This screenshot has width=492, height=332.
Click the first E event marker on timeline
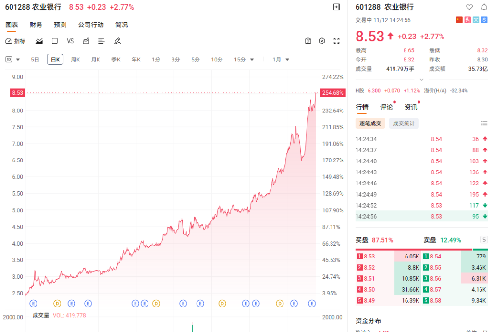(33, 303)
